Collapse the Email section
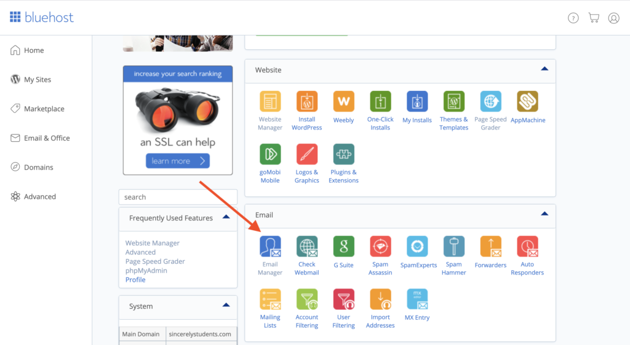 click(544, 214)
